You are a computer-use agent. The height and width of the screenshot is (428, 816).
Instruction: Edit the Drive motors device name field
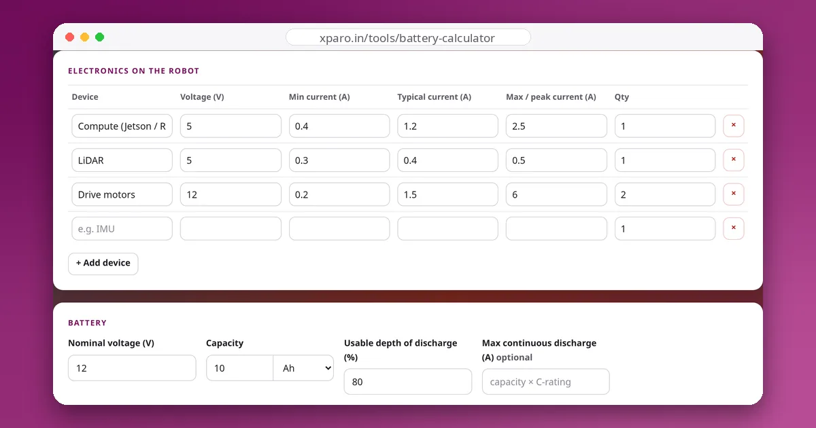point(122,194)
